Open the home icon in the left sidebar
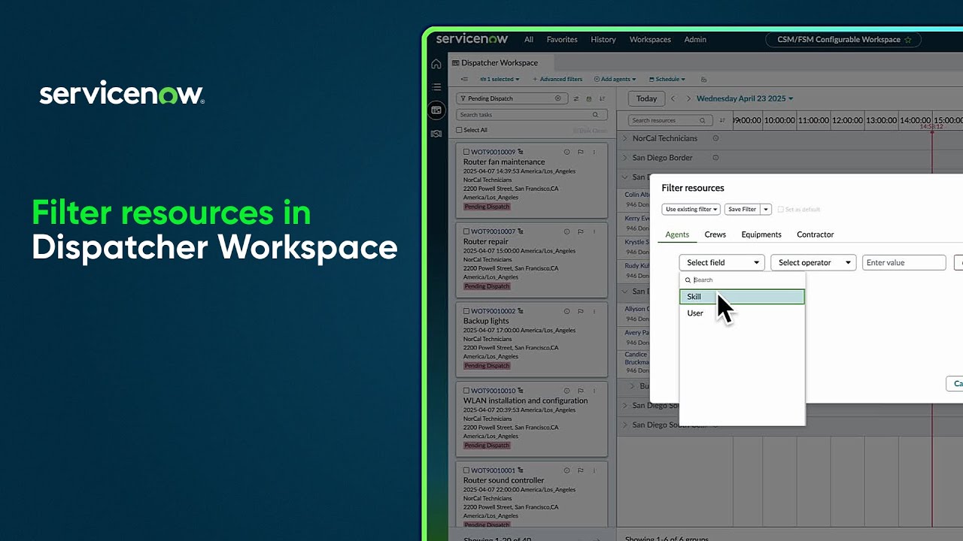963x541 pixels. [x=436, y=65]
